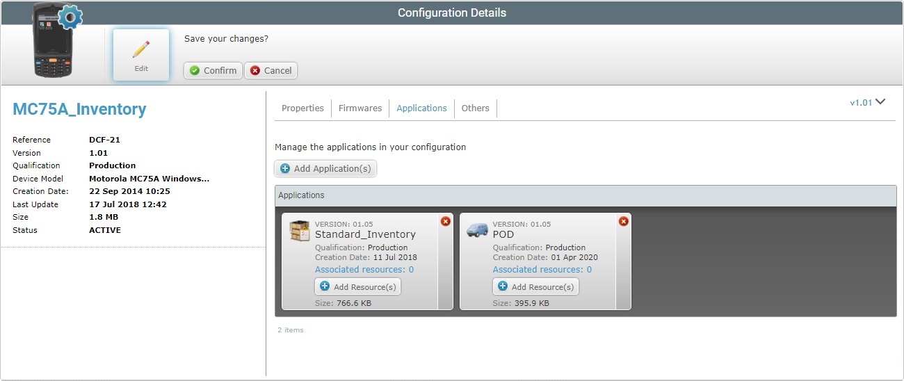Image resolution: width=904 pixels, height=381 pixels.
Task: Add Resource(s) to Standard_Inventory
Action: tap(357, 286)
